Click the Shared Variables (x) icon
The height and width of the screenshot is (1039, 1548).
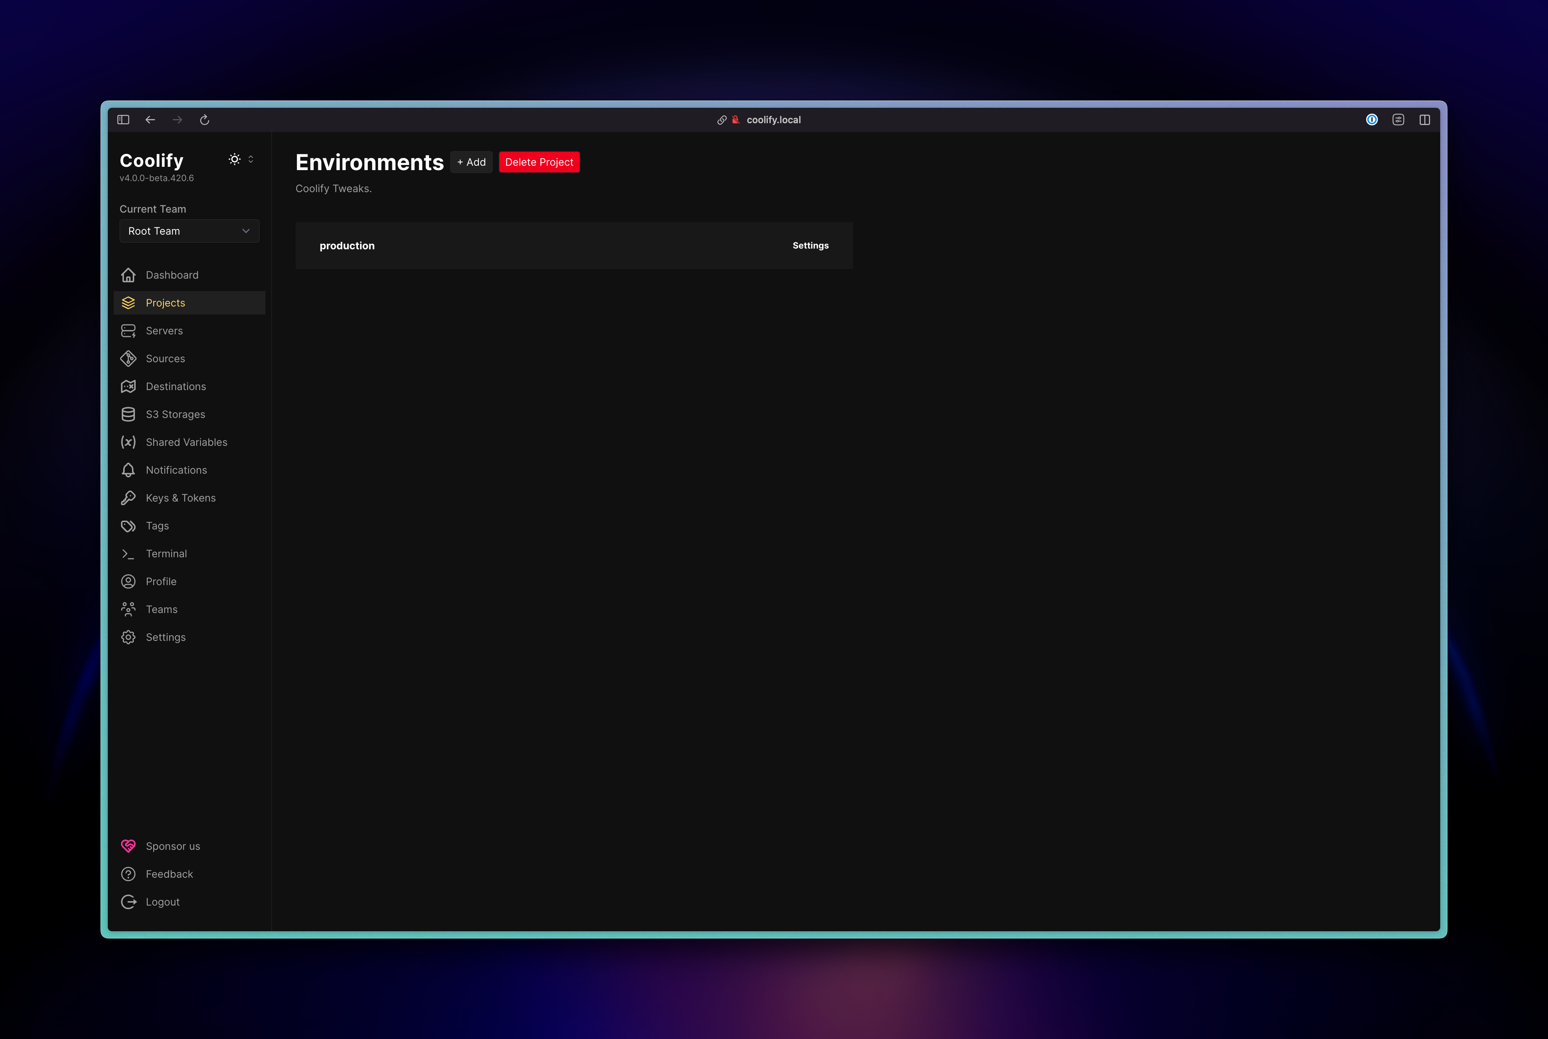pos(128,442)
